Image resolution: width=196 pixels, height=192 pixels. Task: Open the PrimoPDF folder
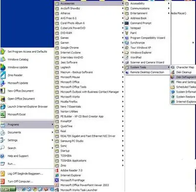[x=89, y=121]
